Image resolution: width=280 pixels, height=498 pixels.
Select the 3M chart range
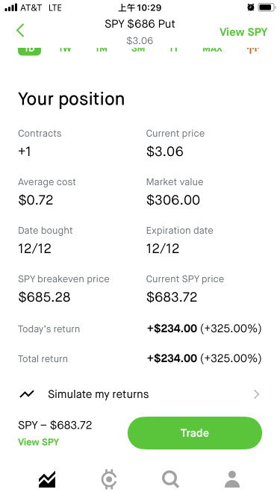(x=138, y=49)
